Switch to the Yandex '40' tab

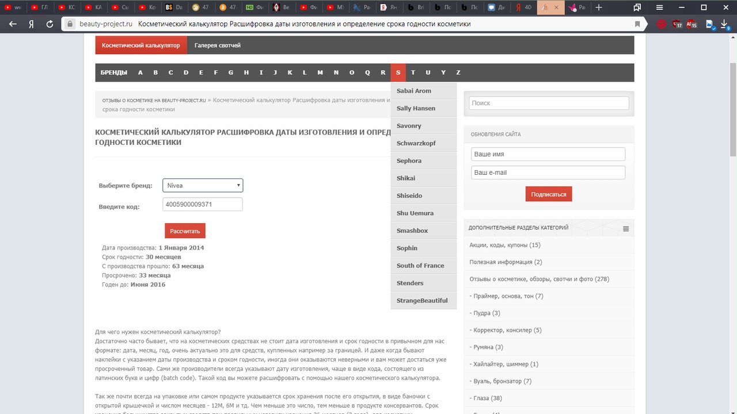tap(524, 7)
